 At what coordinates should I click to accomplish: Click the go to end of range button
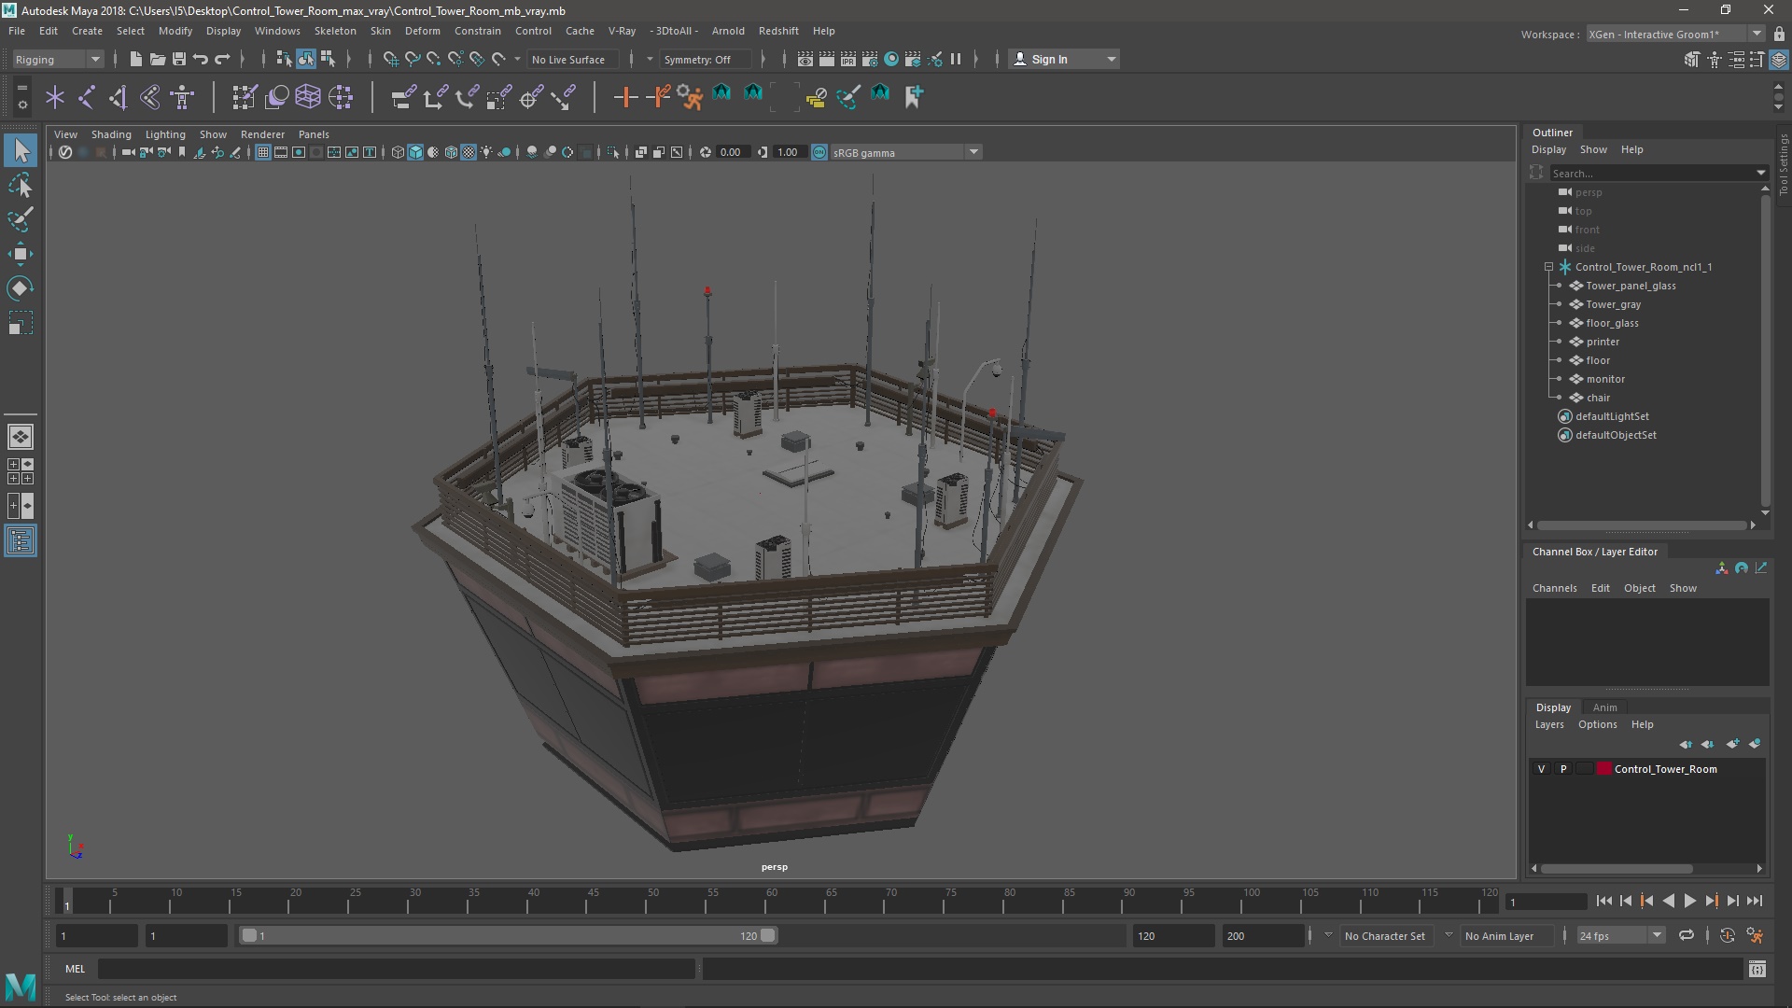1755,901
